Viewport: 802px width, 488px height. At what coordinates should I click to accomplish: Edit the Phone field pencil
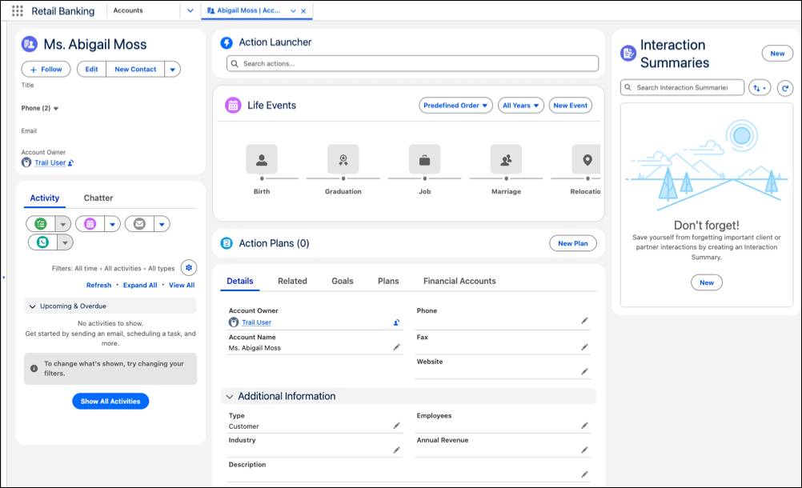[584, 321]
